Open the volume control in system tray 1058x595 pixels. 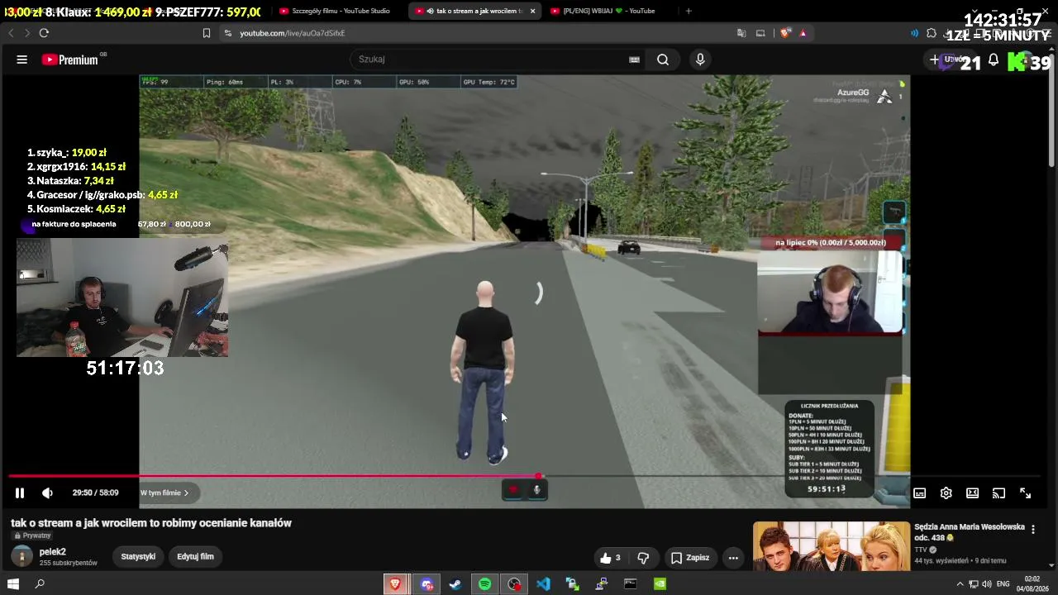985,584
